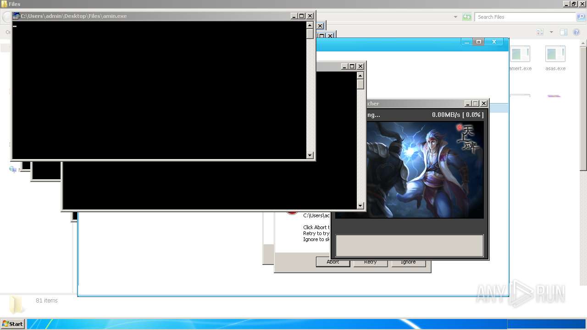Select the asas.exe file icon
This screenshot has width=587, height=330.
(x=555, y=55)
